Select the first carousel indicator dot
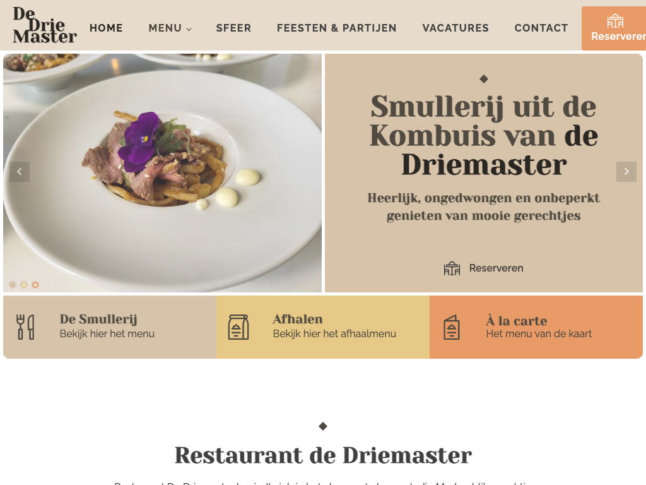Image resolution: width=646 pixels, height=485 pixels. tap(13, 285)
